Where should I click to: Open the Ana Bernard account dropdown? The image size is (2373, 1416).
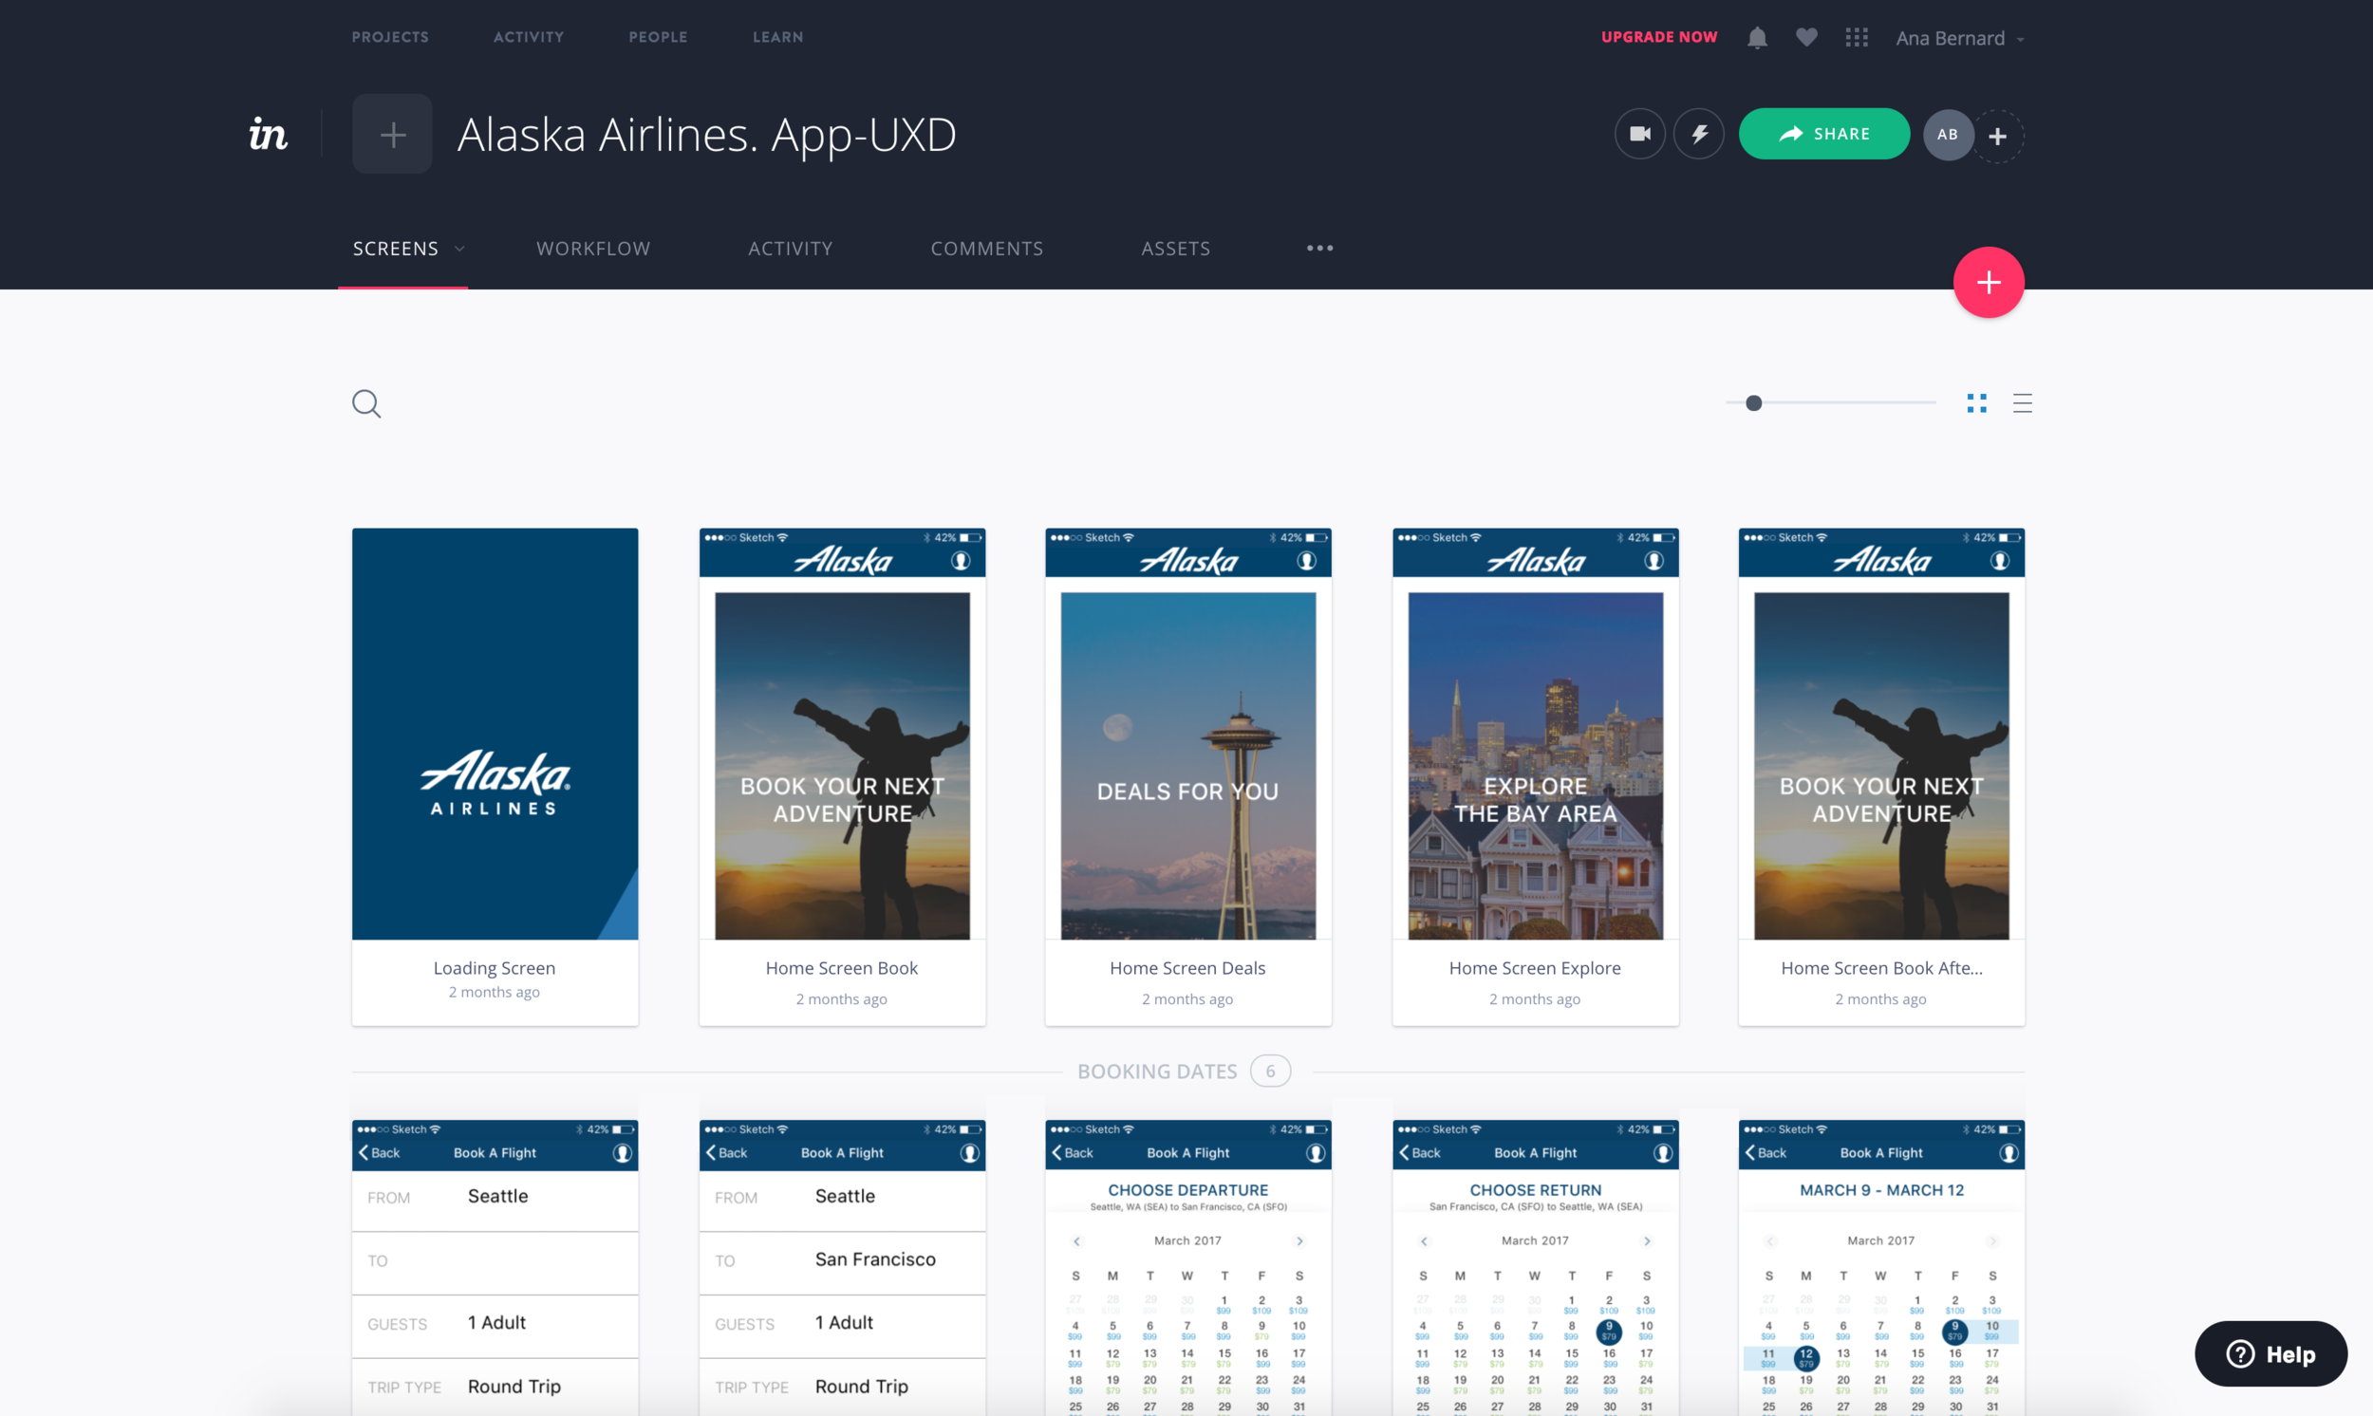[x=1959, y=38]
